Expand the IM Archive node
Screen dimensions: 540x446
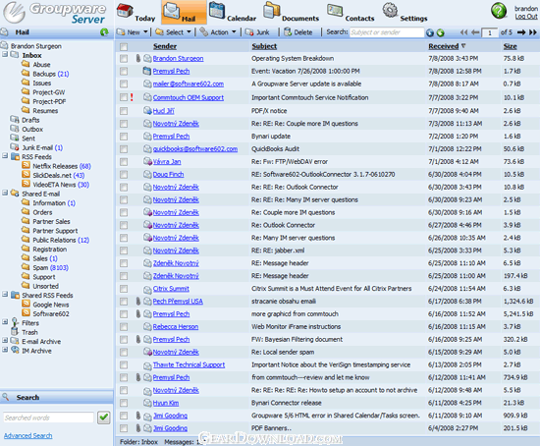(x=5, y=350)
